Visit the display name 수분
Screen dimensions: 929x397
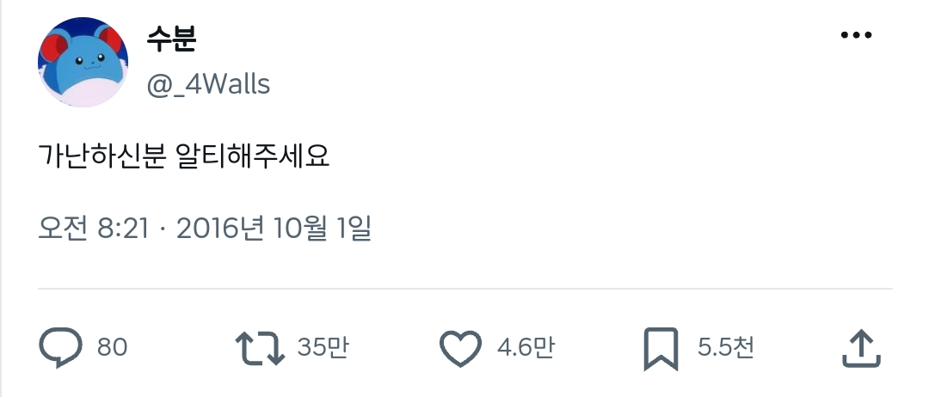pyautogui.click(x=171, y=39)
